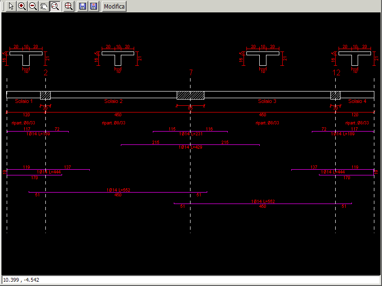Click the Solaio 4 span label
Image resolution: width=382 pixels, height=286 pixels.
357,101
